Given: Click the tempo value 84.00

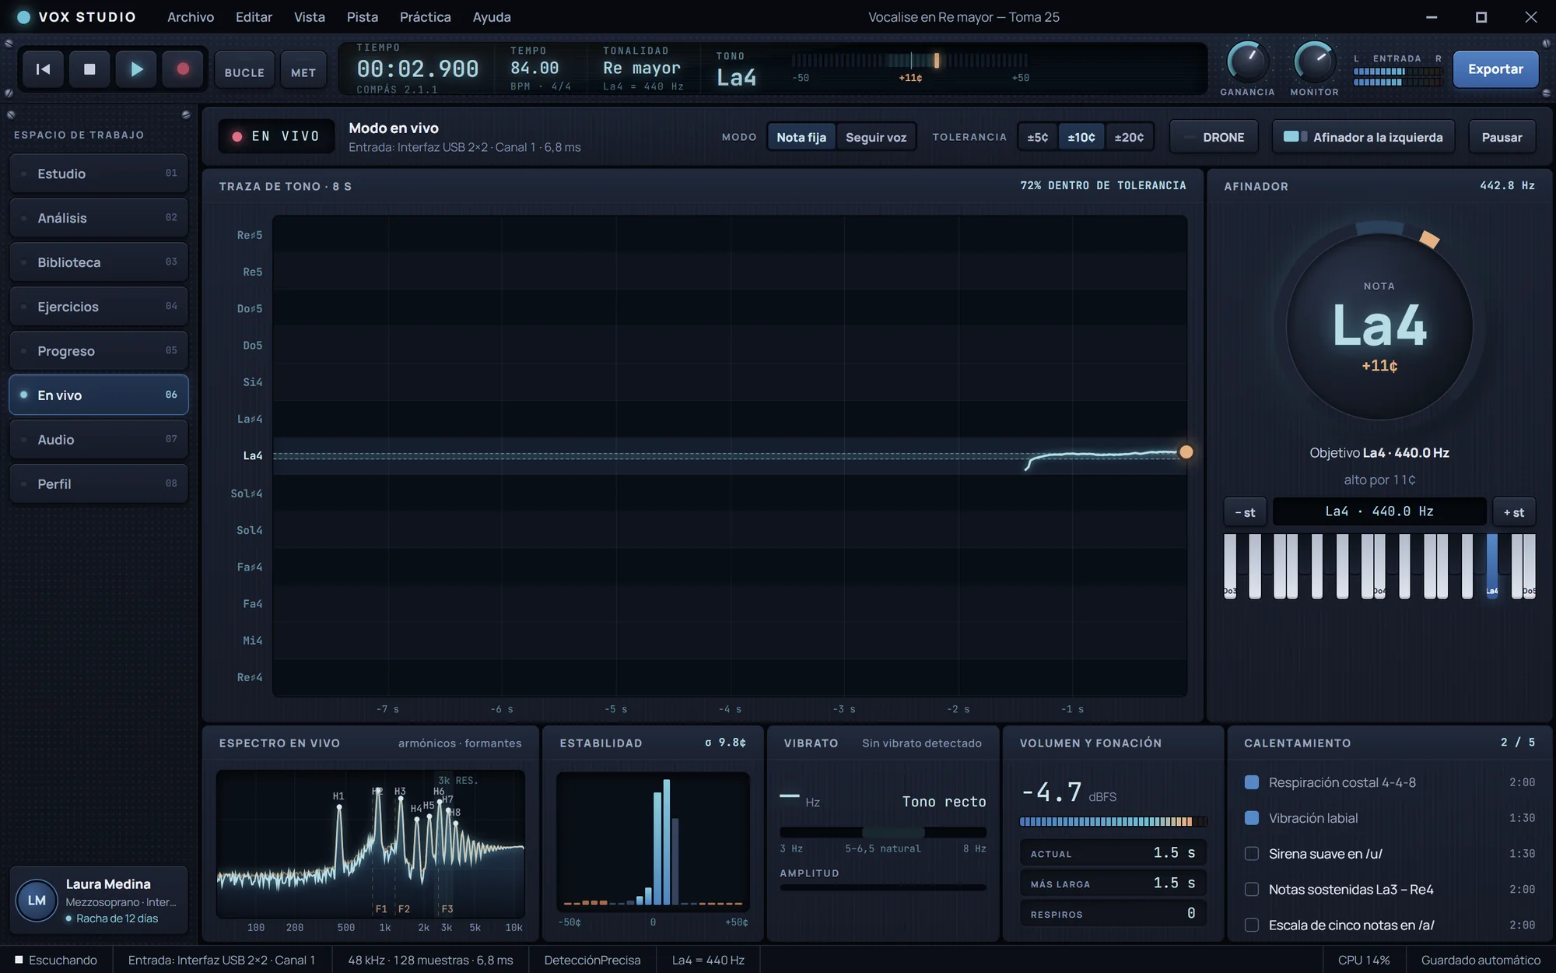Looking at the screenshot, I should pyautogui.click(x=534, y=68).
